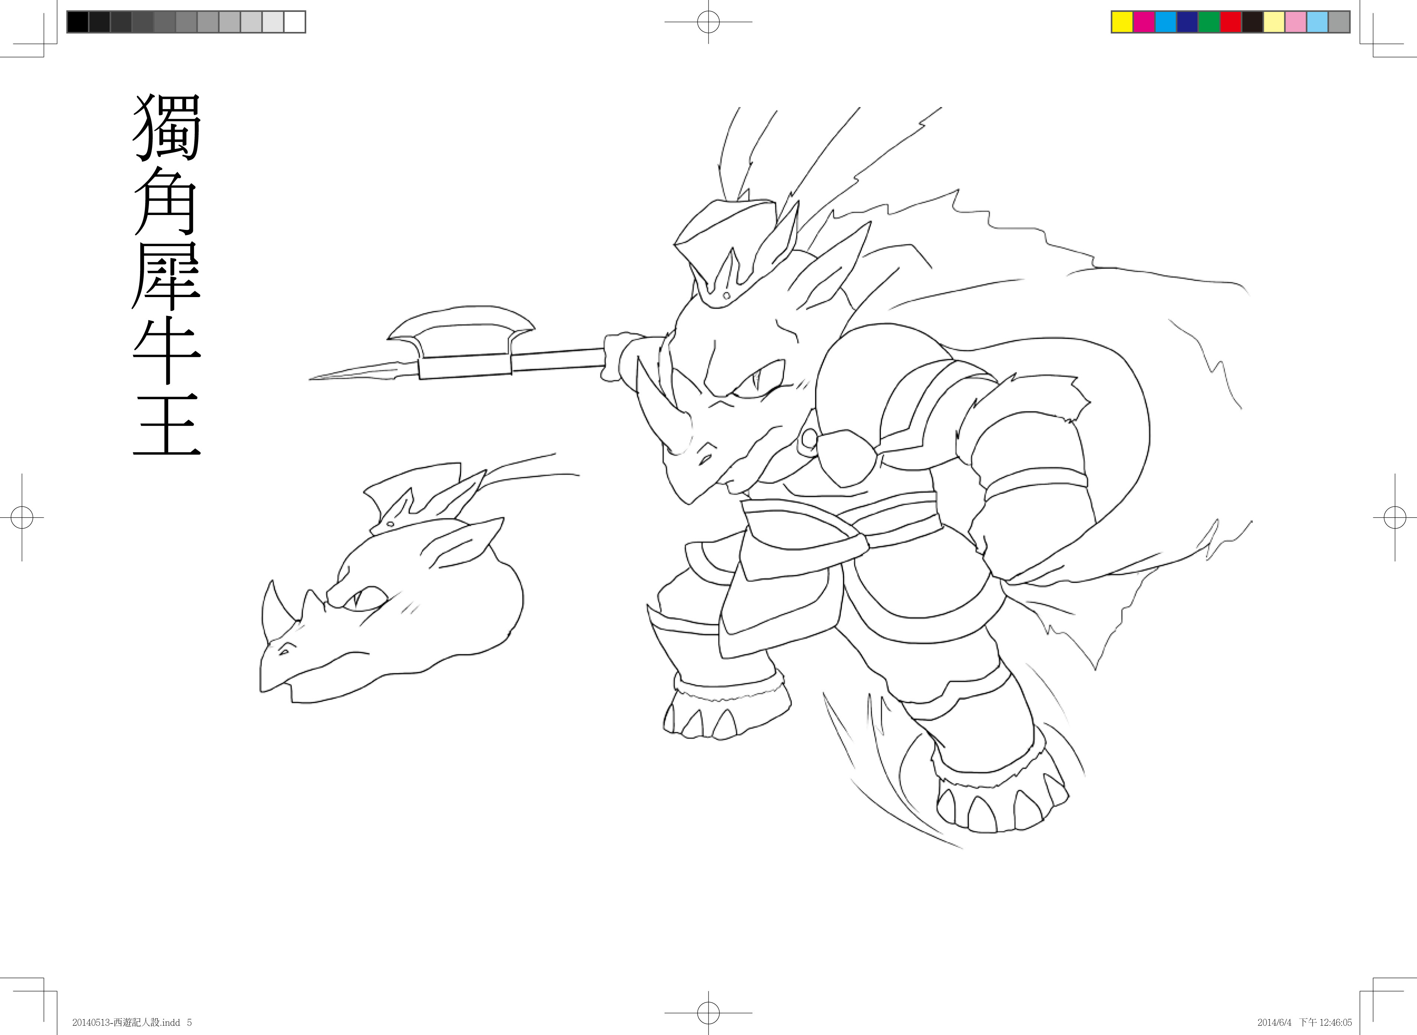Click the white swatch ending the grayscale bar
Image resolution: width=1417 pixels, height=1035 pixels.
click(x=294, y=22)
